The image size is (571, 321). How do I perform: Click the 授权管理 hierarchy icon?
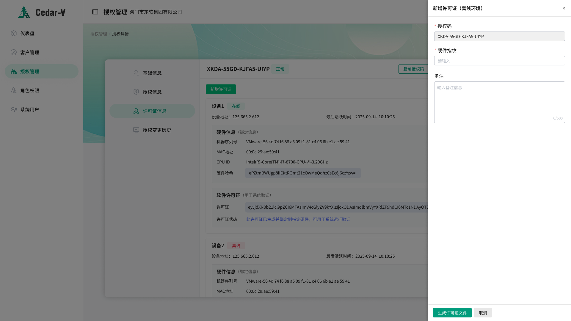14,71
